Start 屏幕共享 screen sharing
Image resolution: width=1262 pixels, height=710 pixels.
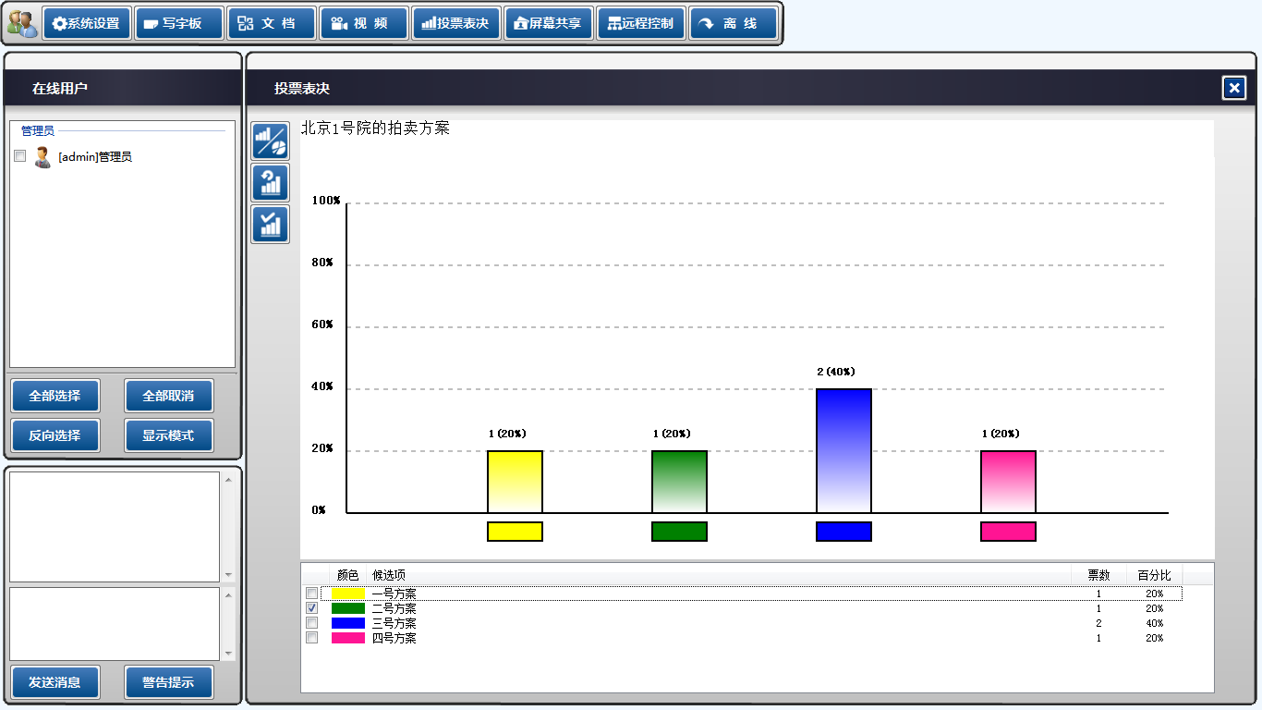[x=549, y=23]
